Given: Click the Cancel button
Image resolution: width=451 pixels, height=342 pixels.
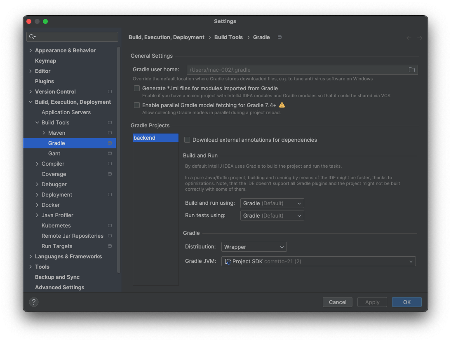Looking at the screenshot, I should [337, 302].
